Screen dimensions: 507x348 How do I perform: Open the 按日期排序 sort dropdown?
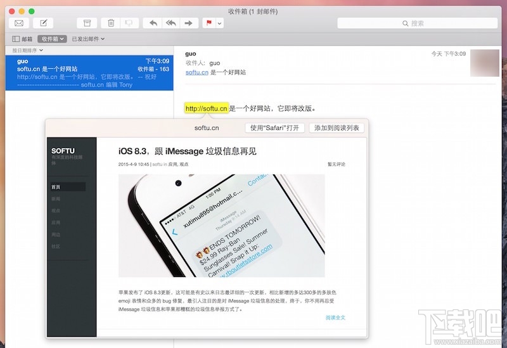(x=27, y=51)
